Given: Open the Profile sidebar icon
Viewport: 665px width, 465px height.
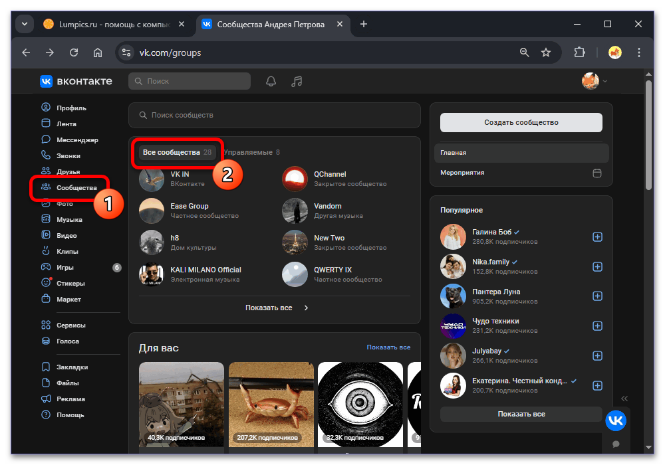Looking at the screenshot, I should tap(46, 107).
